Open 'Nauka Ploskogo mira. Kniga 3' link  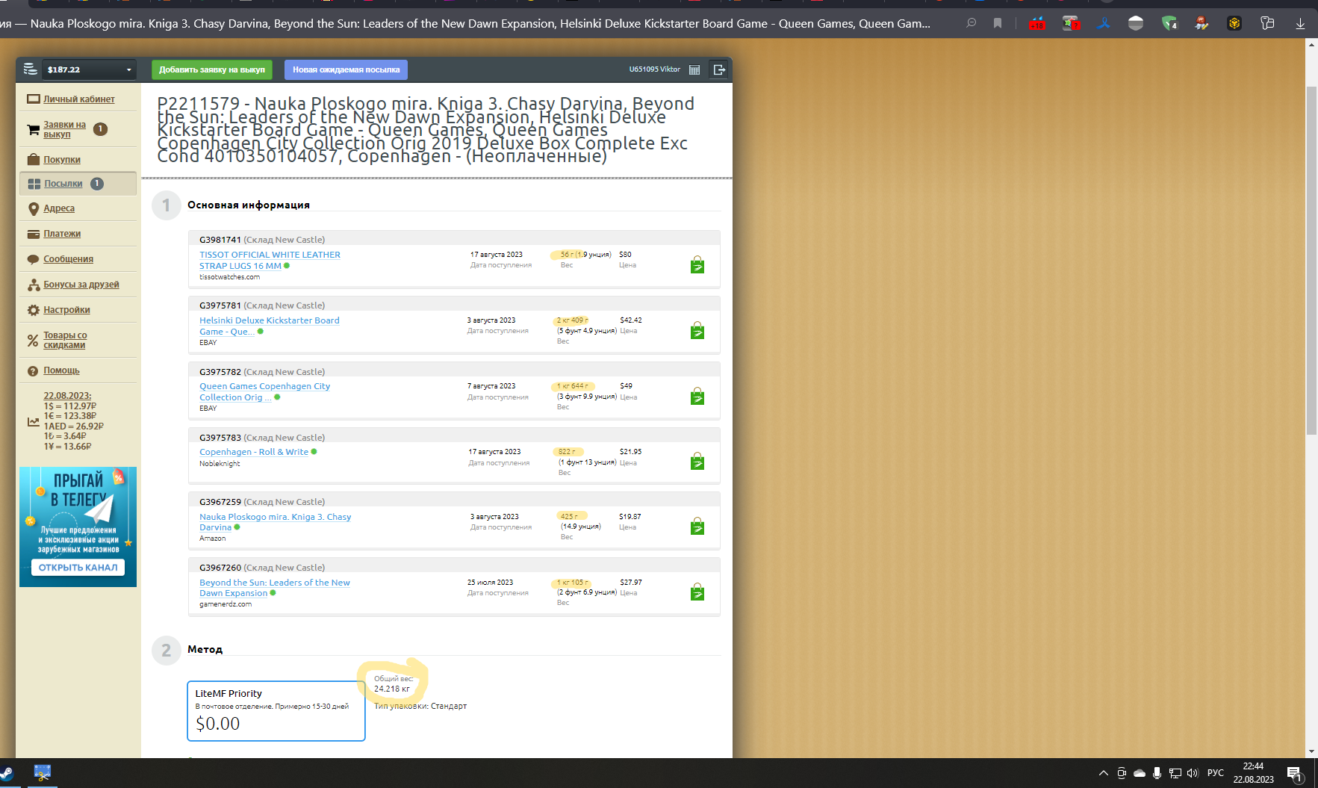point(275,521)
